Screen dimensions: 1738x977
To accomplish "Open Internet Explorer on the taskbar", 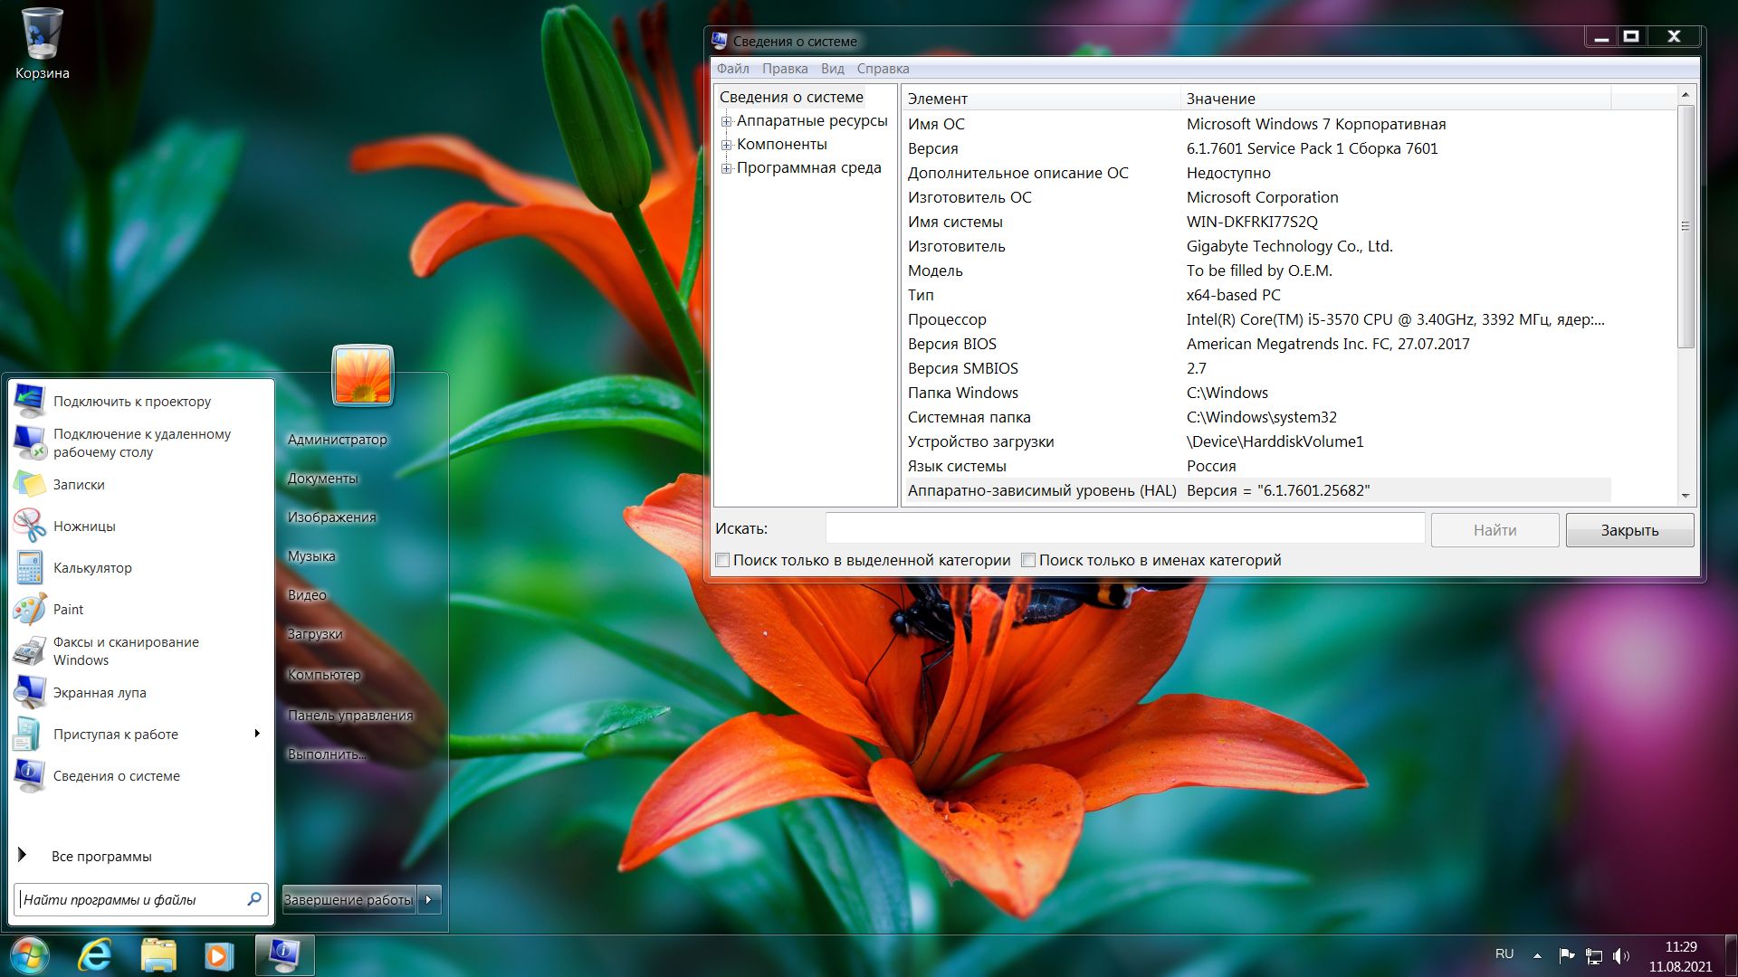I will pyautogui.click(x=94, y=955).
